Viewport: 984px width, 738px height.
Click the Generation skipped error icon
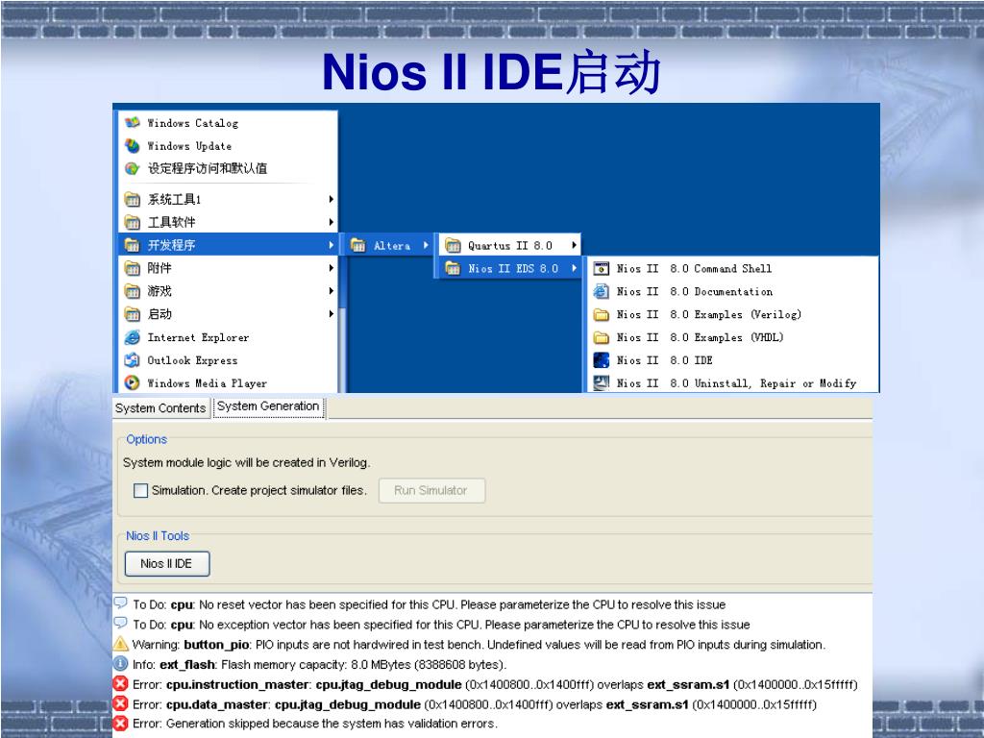click(120, 723)
